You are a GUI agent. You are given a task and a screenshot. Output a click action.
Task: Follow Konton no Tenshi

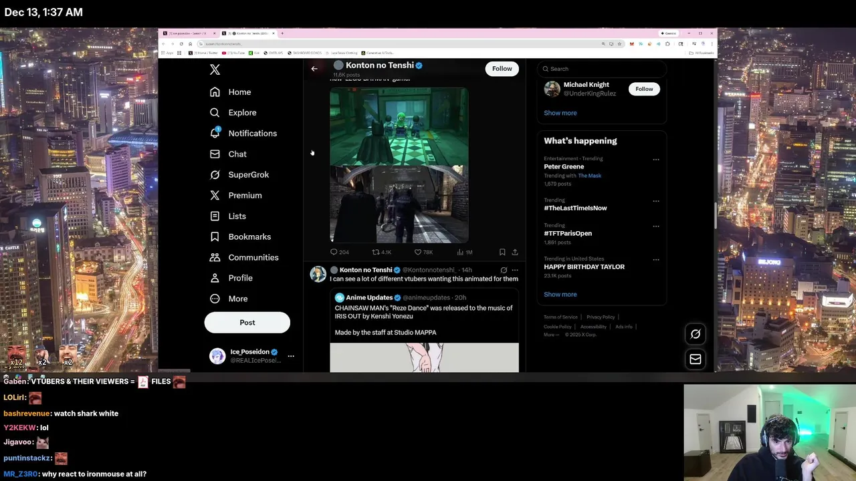coord(502,69)
